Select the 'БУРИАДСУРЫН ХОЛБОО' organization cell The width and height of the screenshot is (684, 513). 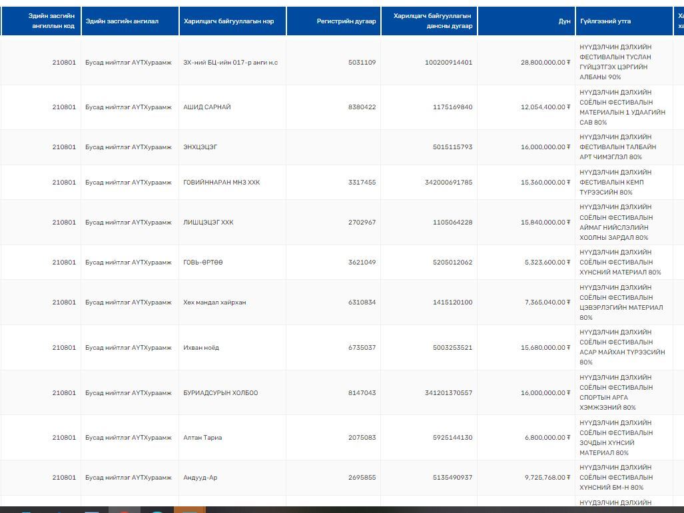220,393
